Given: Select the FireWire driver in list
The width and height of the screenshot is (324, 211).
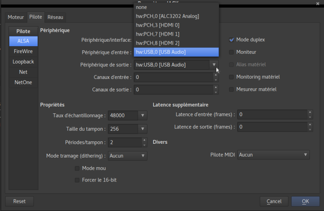Looking at the screenshot, I should pos(23,51).
